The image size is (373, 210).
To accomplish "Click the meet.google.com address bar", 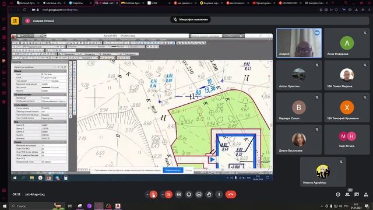I will [59, 10].
